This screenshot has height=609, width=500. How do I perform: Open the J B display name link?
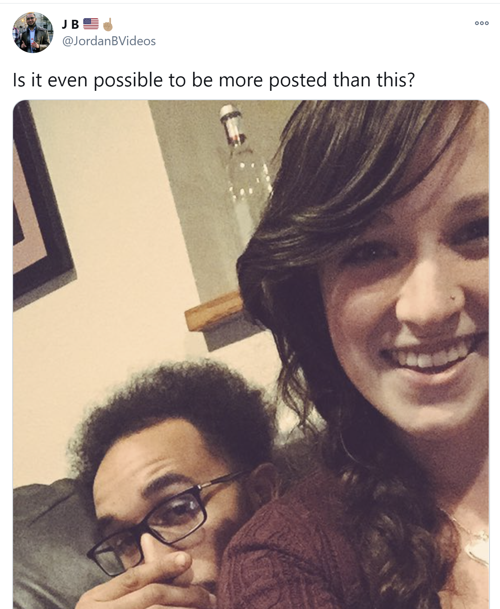pyautogui.click(x=70, y=24)
